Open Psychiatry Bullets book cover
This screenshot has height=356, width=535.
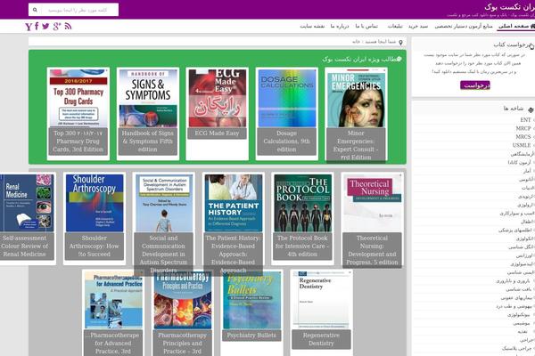point(252,300)
